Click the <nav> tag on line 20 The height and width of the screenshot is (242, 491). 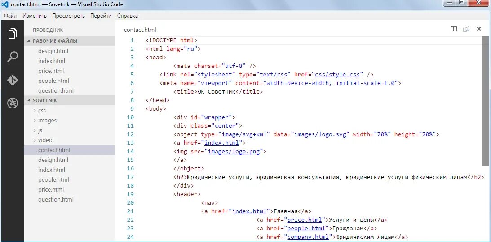point(209,202)
